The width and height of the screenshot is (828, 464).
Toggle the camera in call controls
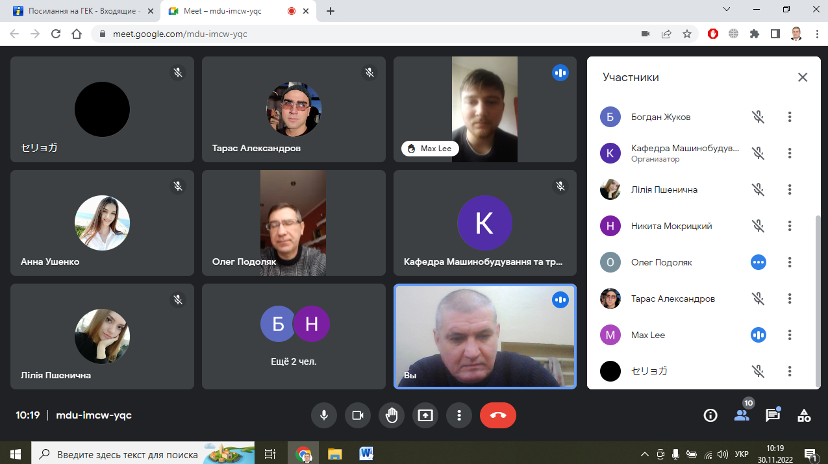coord(357,415)
